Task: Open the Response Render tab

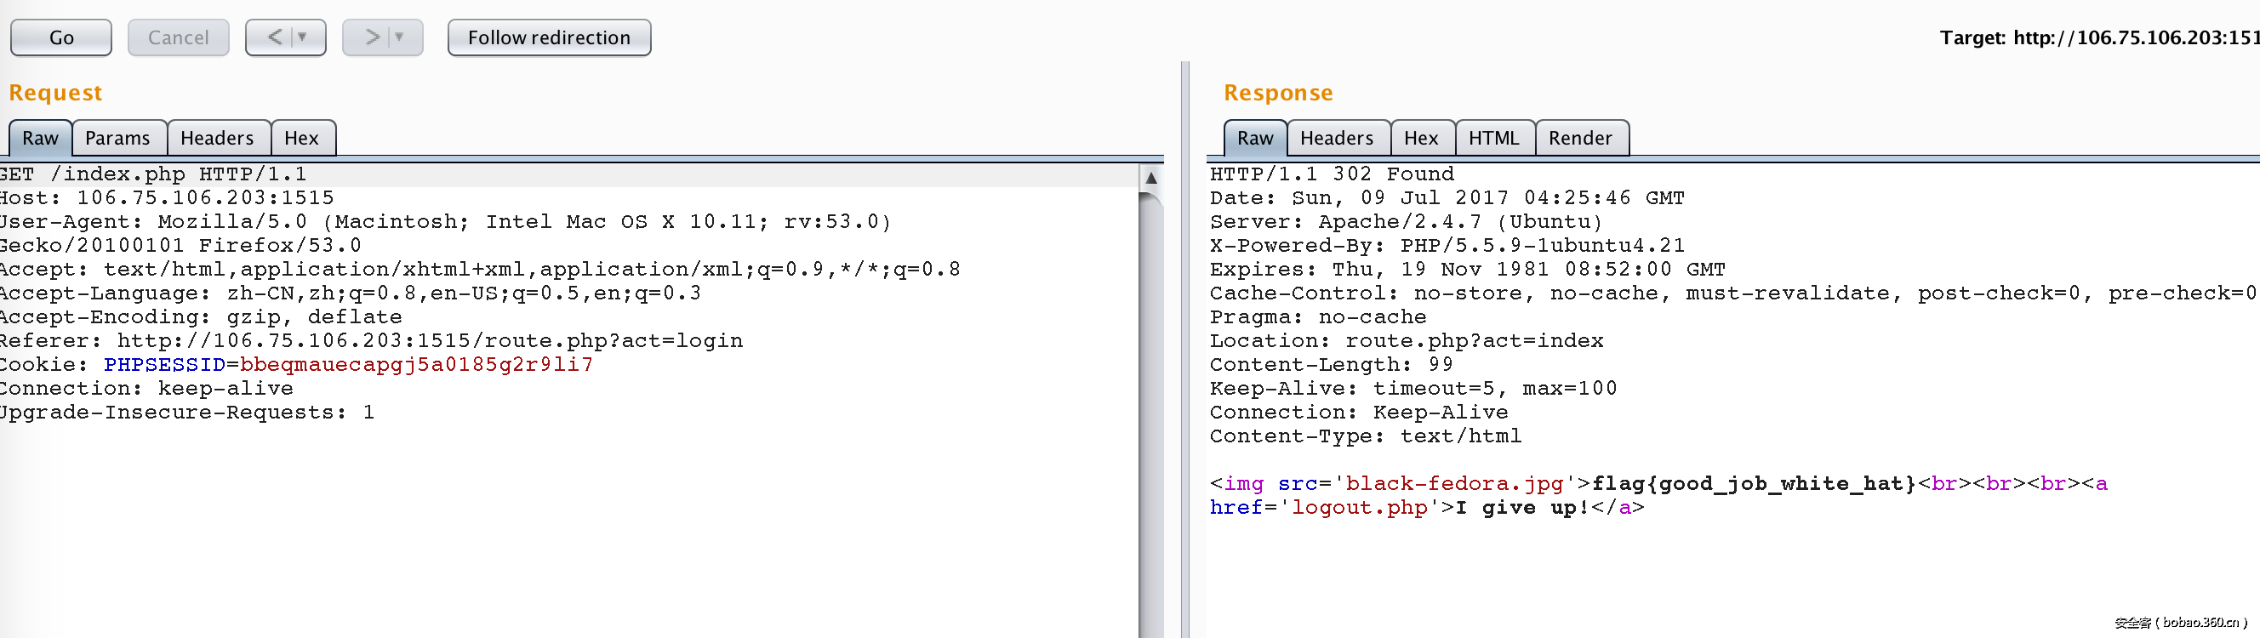Action: (x=1580, y=138)
